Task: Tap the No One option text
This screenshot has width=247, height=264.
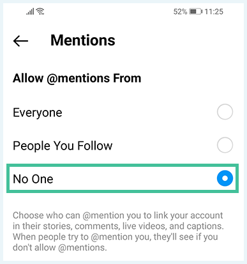Action: (33, 179)
